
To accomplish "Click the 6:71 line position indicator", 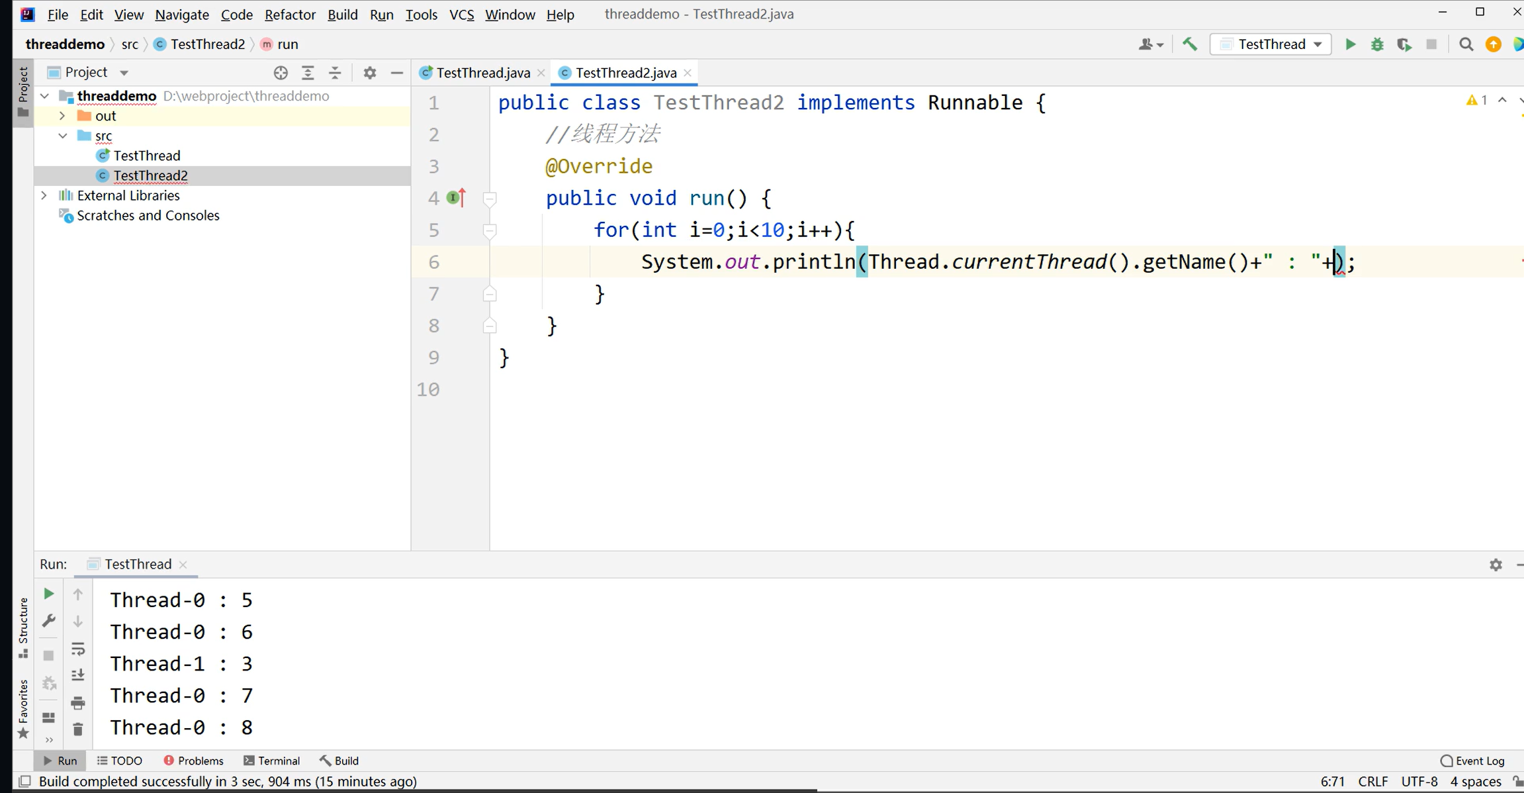I will tap(1332, 782).
